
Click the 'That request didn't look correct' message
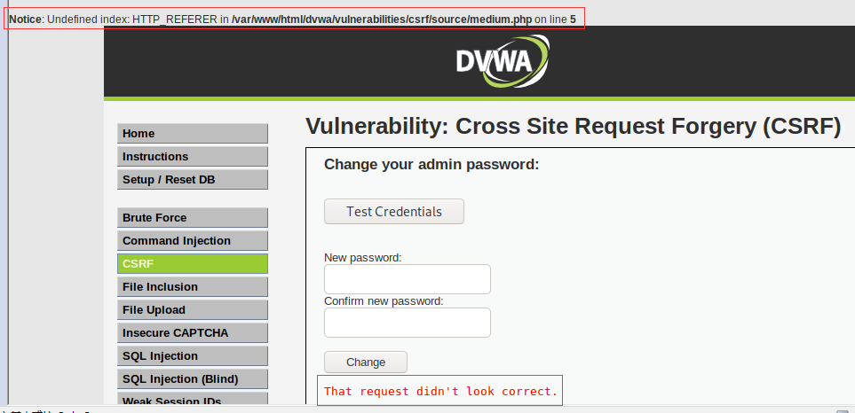coord(440,391)
